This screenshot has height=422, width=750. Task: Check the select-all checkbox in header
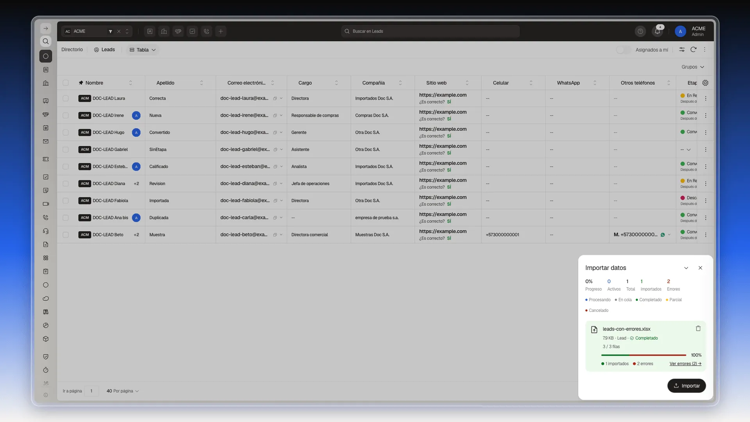[66, 83]
